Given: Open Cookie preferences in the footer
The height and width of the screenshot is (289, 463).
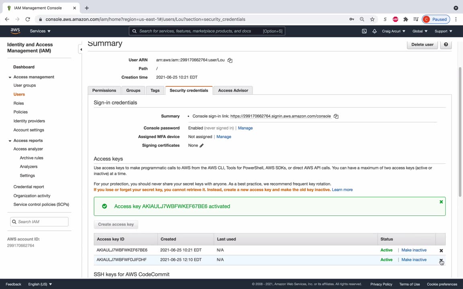Looking at the screenshot, I should point(442,284).
